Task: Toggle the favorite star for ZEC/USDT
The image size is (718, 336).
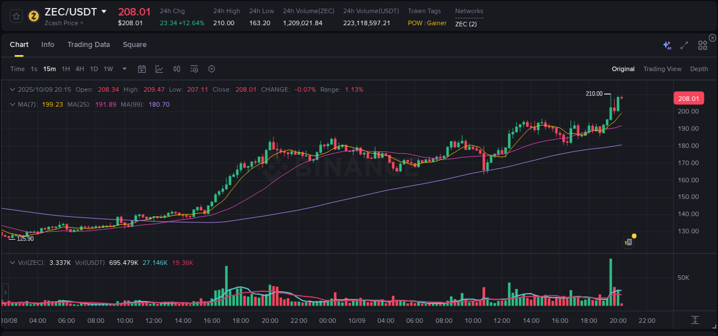Action: 16,16
